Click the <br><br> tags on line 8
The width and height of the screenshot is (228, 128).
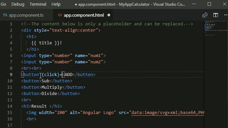point(31,68)
